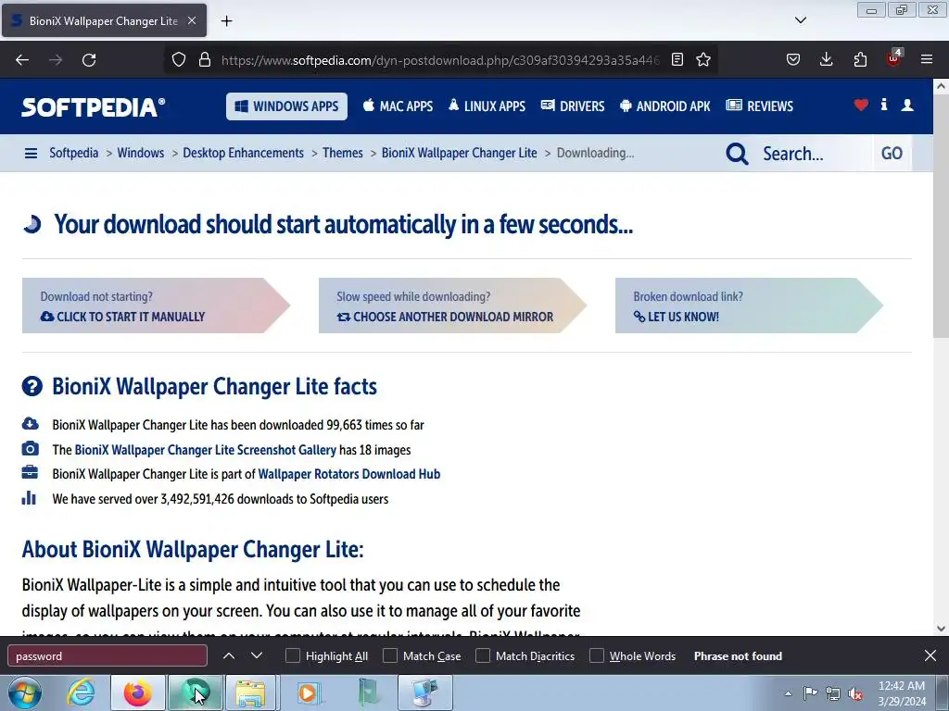Open the Reviews section

[x=760, y=106]
